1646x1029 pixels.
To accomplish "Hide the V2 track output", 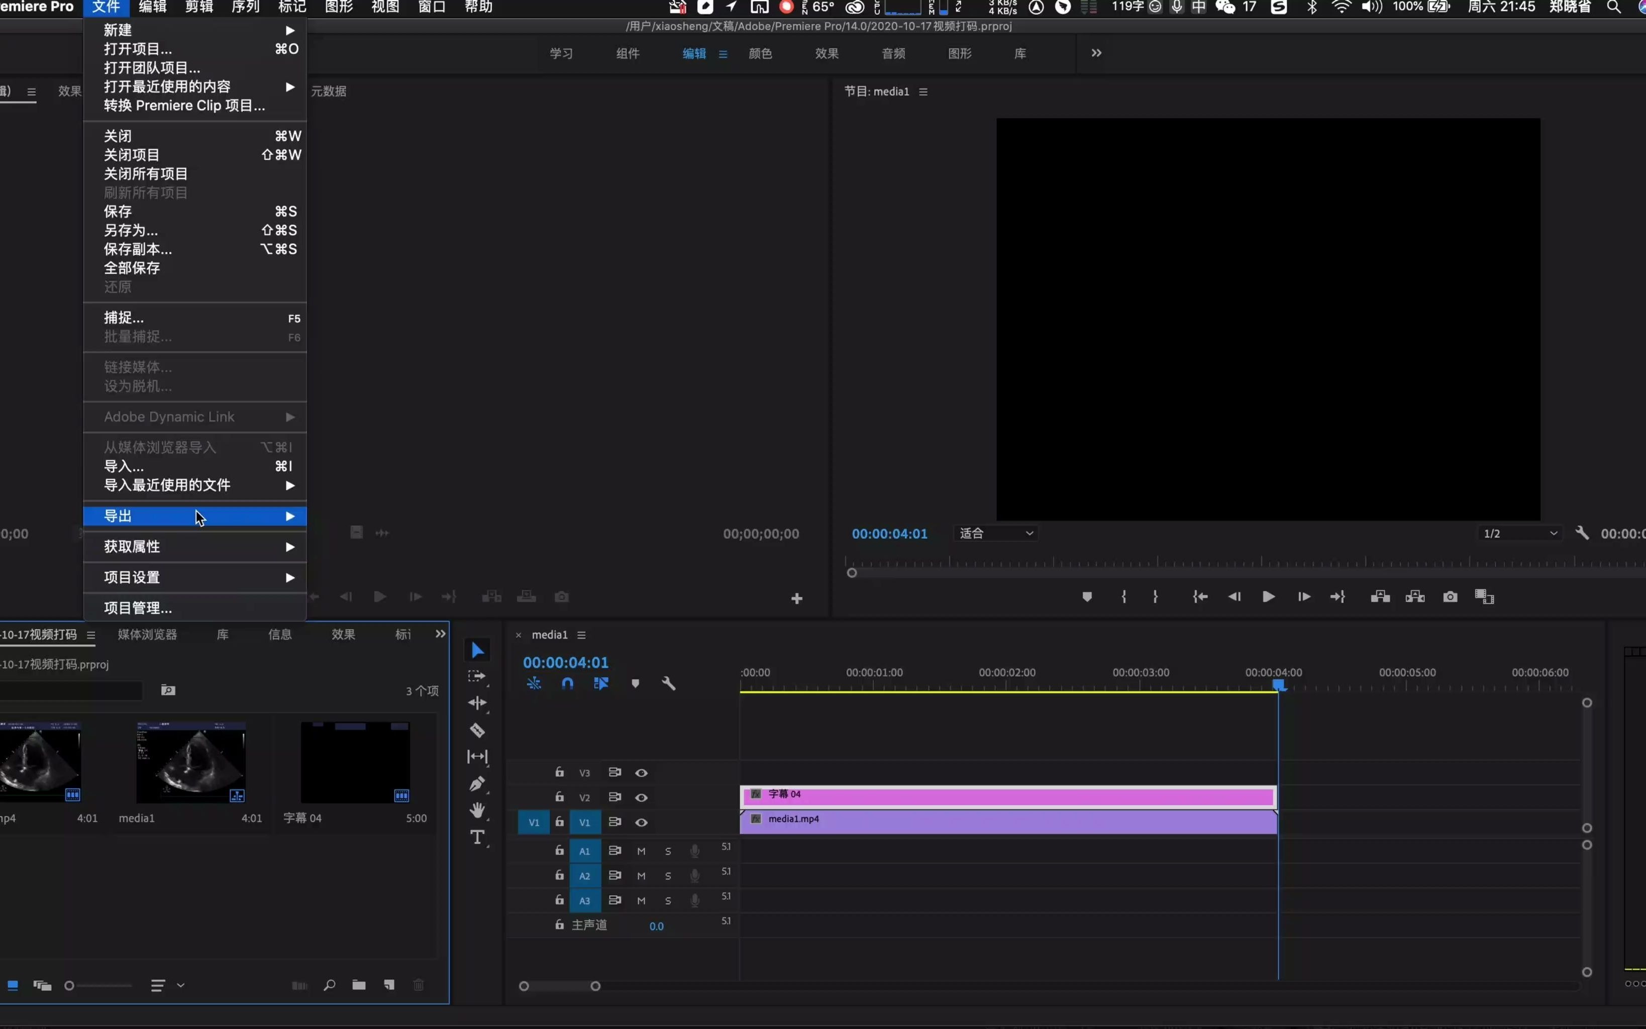I will pyautogui.click(x=641, y=797).
